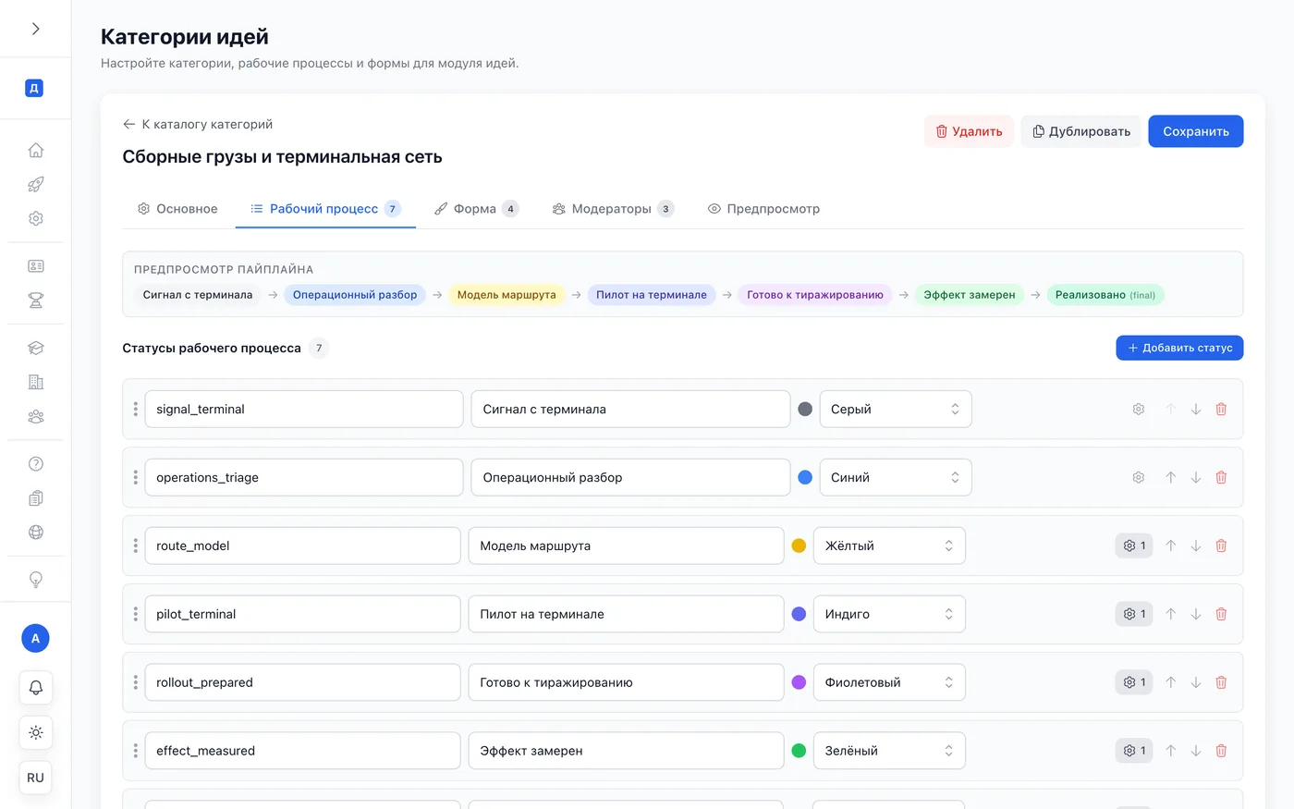This screenshot has height=809, width=1294.
Task: Open settings gear for signal_terminal row
Action: pyautogui.click(x=1139, y=409)
